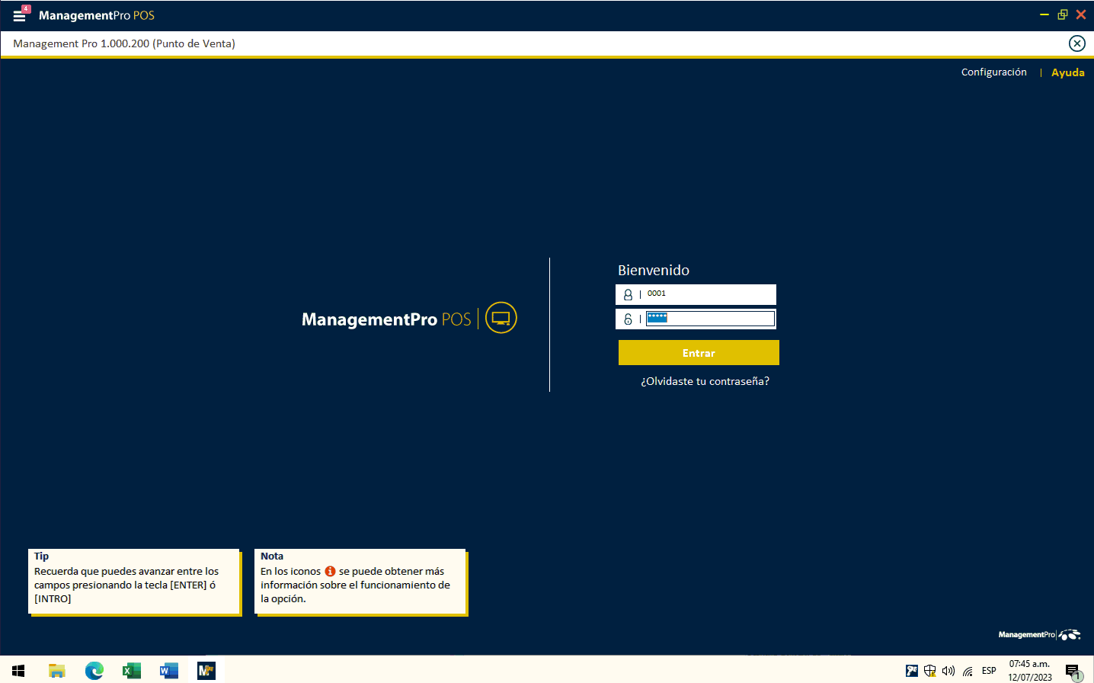This screenshot has width=1094, height=683.
Task: Open the Ayuda menu
Action: (1067, 72)
